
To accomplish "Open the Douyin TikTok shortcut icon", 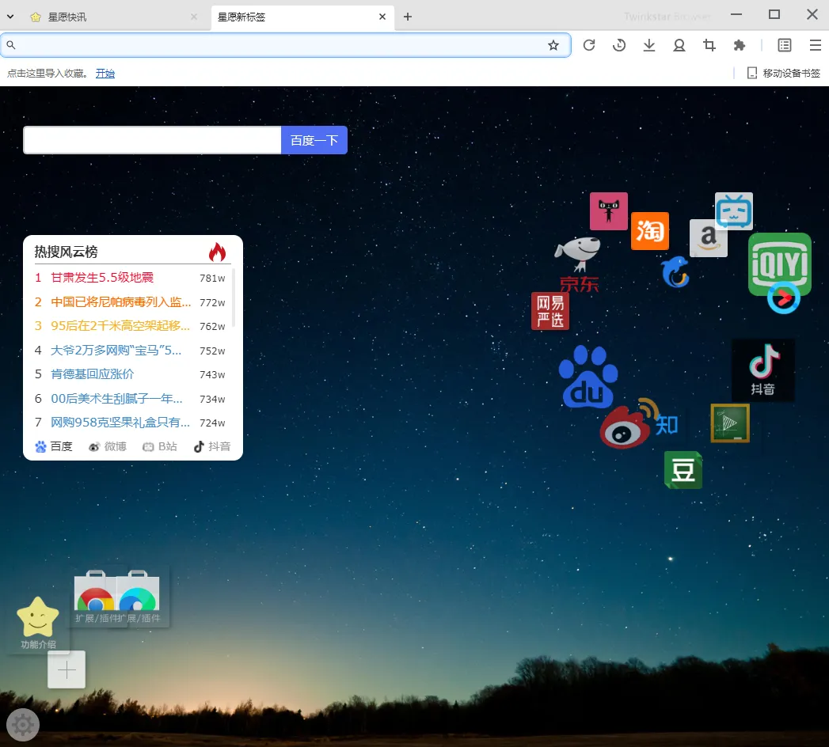I will (763, 370).
